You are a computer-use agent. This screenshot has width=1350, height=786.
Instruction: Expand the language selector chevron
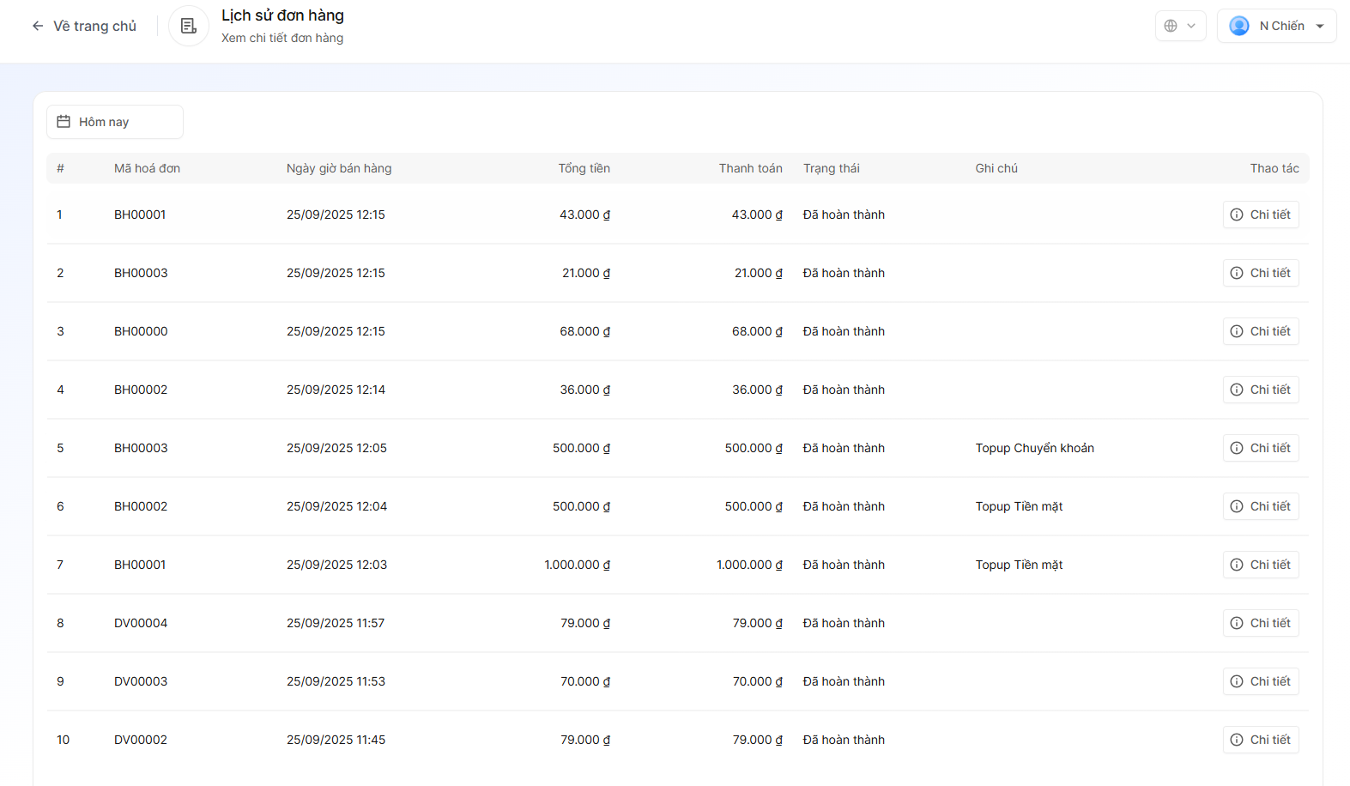pyautogui.click(x=1191, y=26)
